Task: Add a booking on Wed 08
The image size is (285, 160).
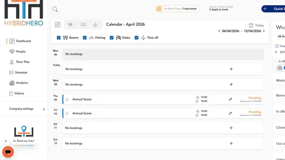Action: click(231, 84)
